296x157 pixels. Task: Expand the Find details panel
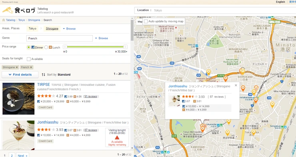[x=20, y=75]
